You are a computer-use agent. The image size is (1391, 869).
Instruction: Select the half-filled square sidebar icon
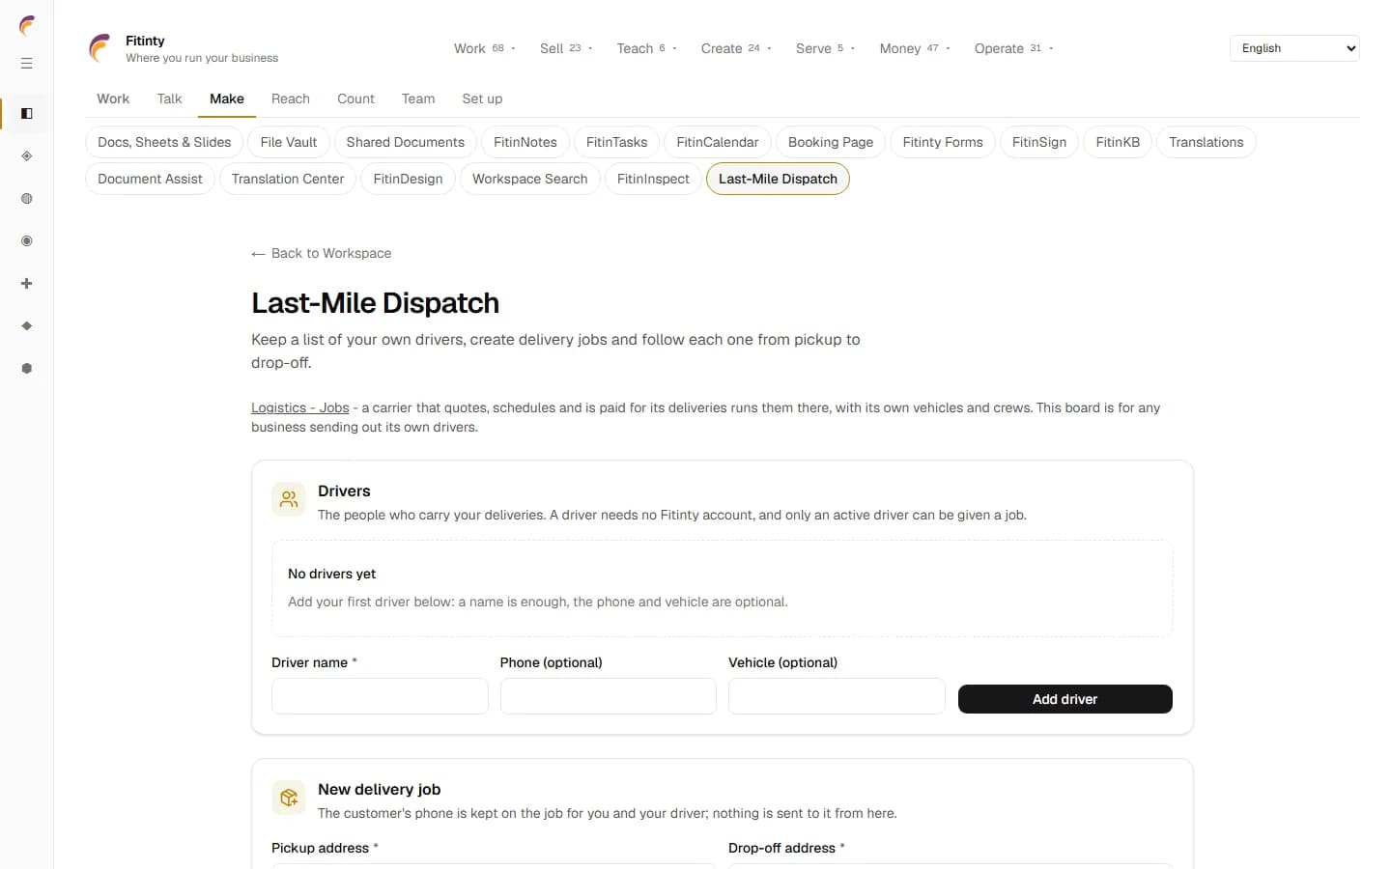click(27, 114)
